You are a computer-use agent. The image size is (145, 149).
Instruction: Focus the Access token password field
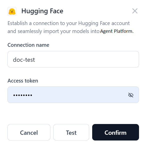[73, 95]
